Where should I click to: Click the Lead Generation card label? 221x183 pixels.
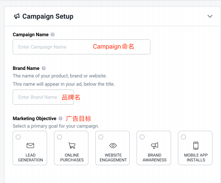pos(30,158)
